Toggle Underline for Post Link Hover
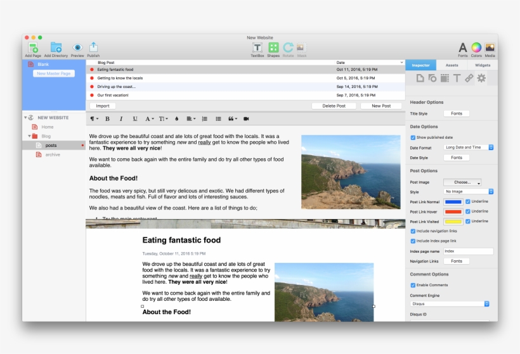The width and height of the screenshot is (520, 354). coord(467,212)
